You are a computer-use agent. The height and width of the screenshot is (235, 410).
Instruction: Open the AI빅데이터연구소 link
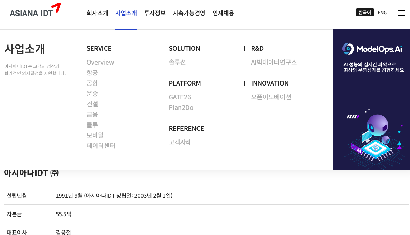(x=274, y=62)
